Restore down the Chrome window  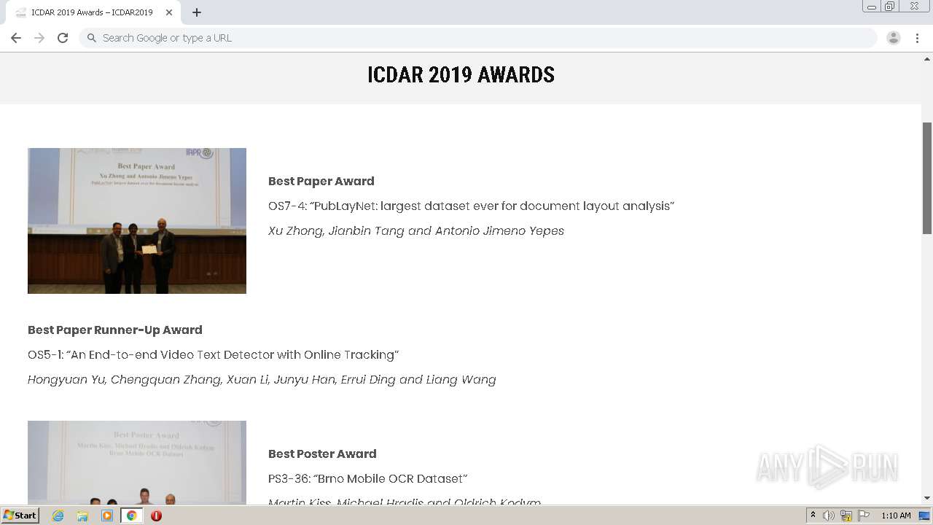point(890,7)
